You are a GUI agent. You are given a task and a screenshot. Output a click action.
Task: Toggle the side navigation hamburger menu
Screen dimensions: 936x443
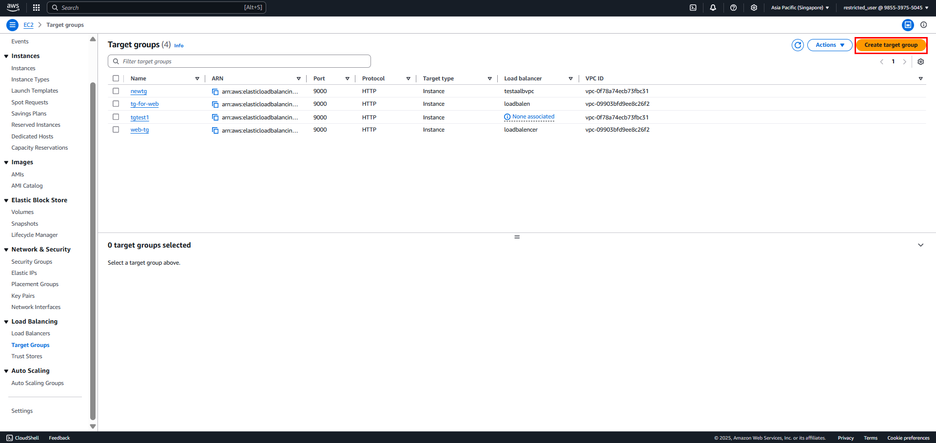coord(12,25)
